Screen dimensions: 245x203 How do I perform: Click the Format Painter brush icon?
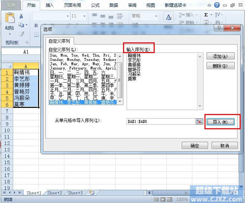(x=22, y=34)
